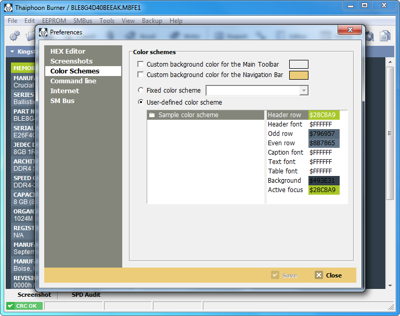This screenshot has width=400, height=316.
Task: Switch to SM Bus preferences section
Action: [x=83, y=101]
